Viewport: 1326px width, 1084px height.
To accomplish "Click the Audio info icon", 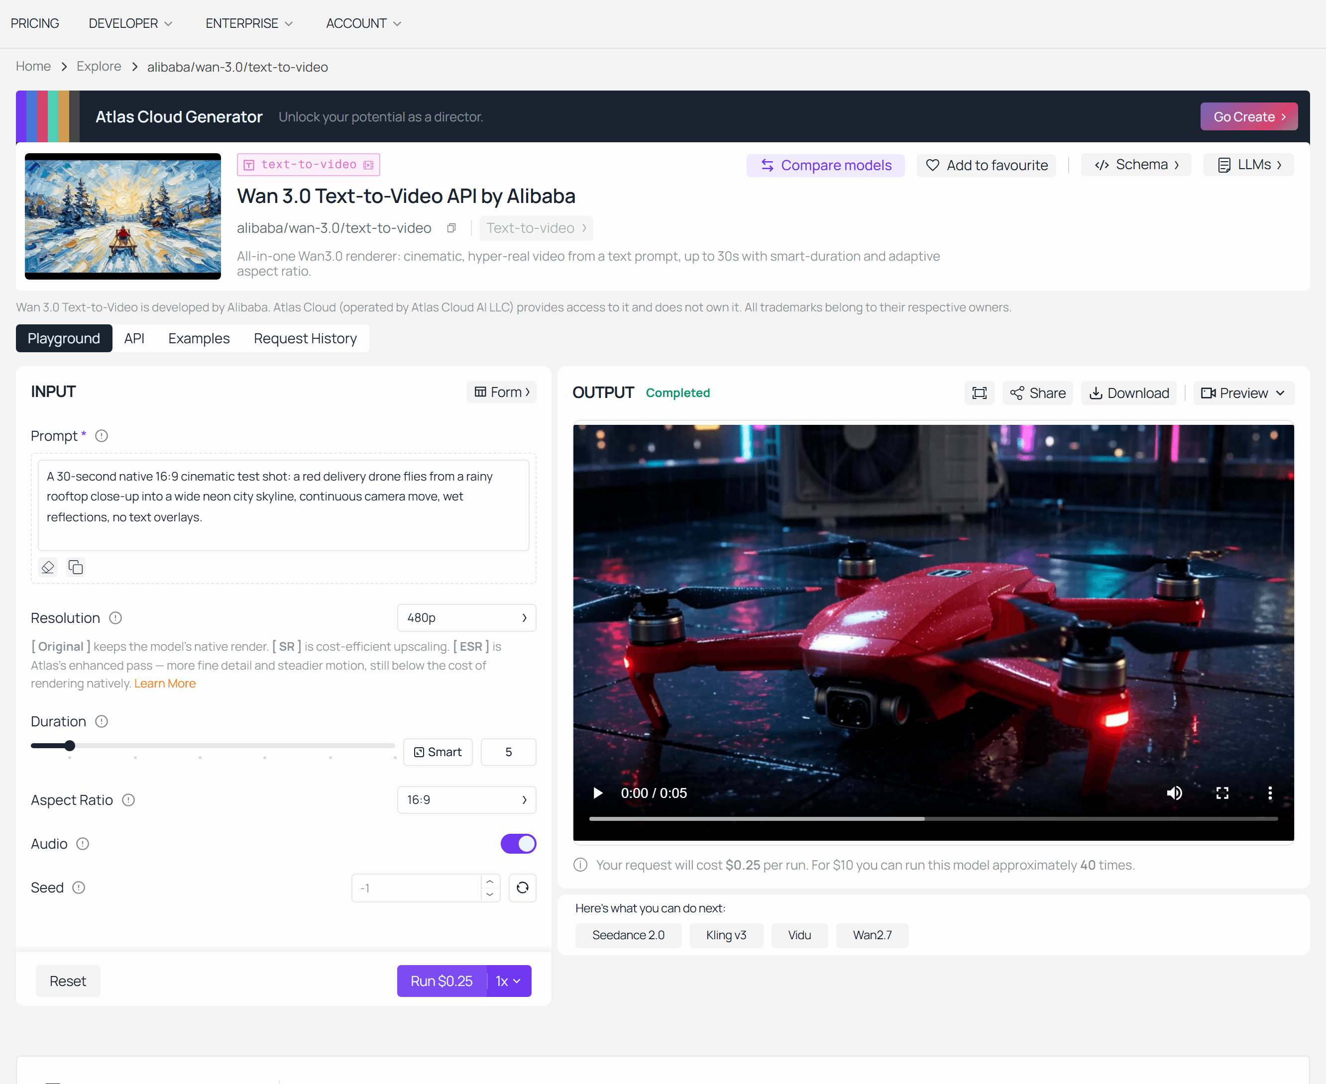I will (83, 844).
